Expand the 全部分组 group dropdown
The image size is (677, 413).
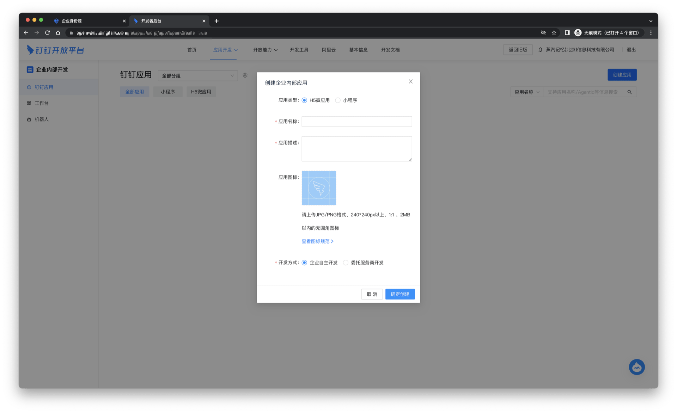[198, 76]
